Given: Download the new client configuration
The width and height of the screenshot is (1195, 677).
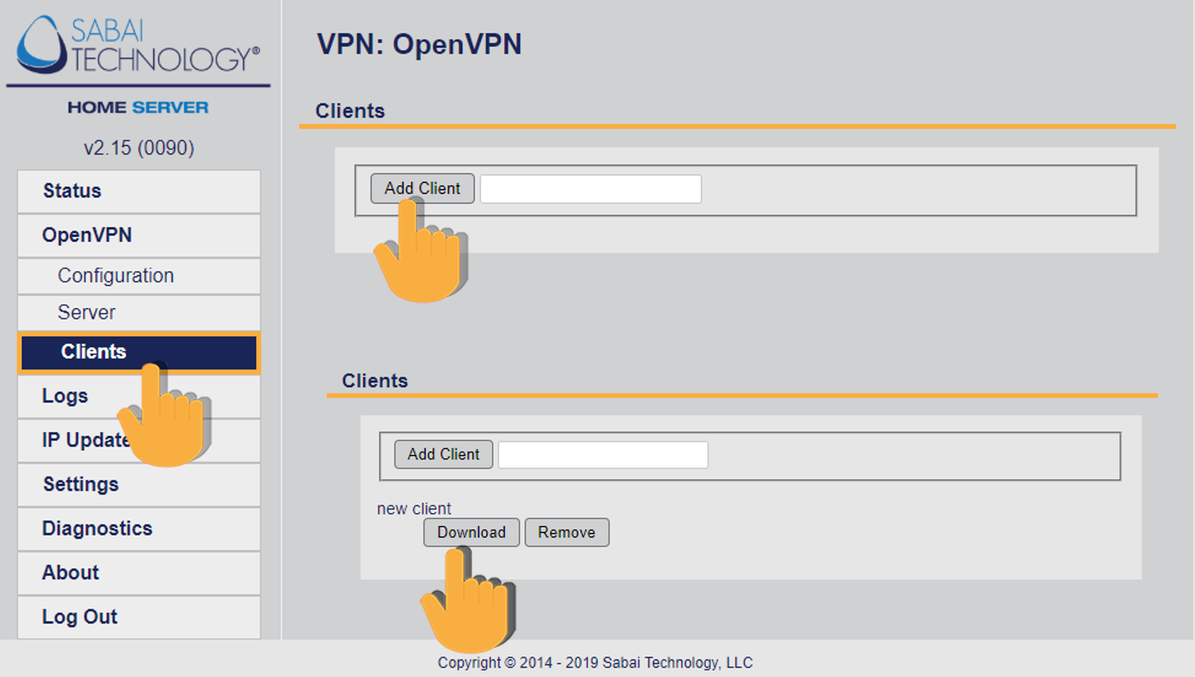Looking at the screenshot, I should tap(471, 533).
